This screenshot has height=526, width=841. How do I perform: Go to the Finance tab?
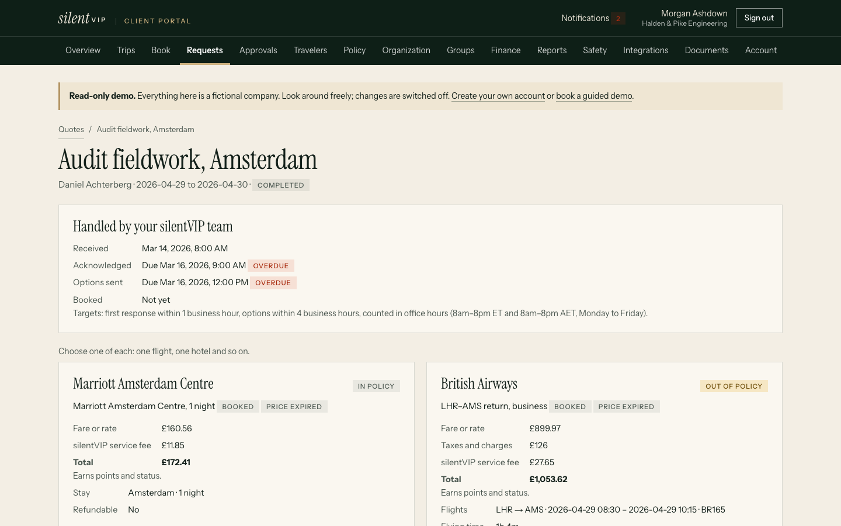tap(506, 50)
